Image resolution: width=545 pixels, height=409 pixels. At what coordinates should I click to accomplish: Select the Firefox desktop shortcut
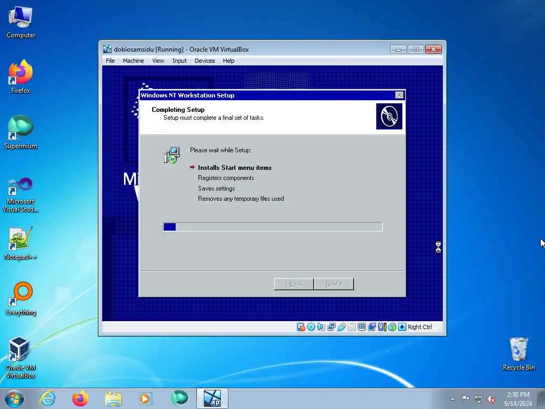point(21,77)
